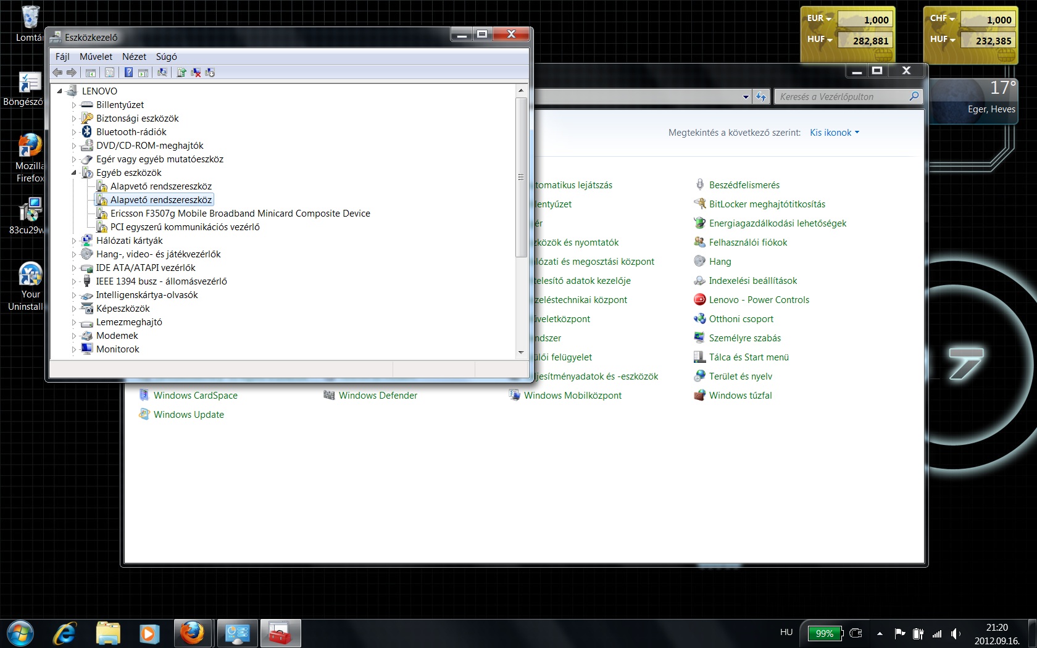
Task: Click the uninstall device toolbar icon
Action: pyautogui.click(x=196, y=72)
